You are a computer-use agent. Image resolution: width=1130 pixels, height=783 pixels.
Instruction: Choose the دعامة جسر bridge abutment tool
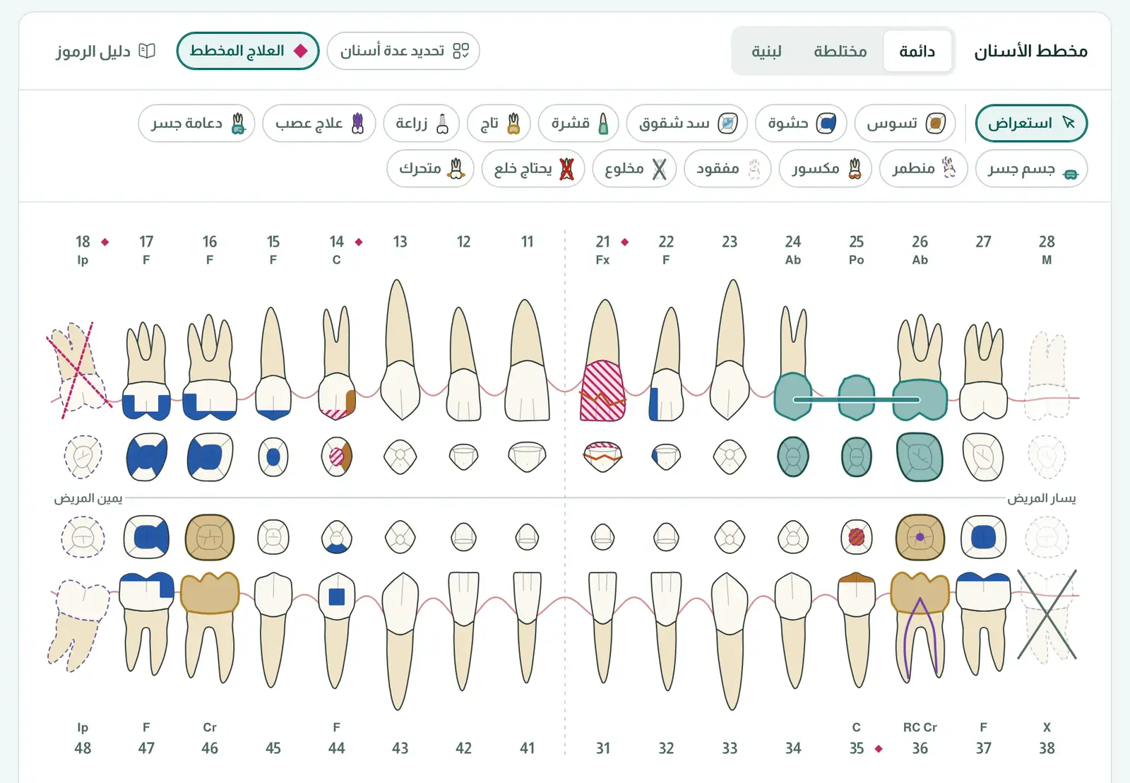[x=197, y=124]
